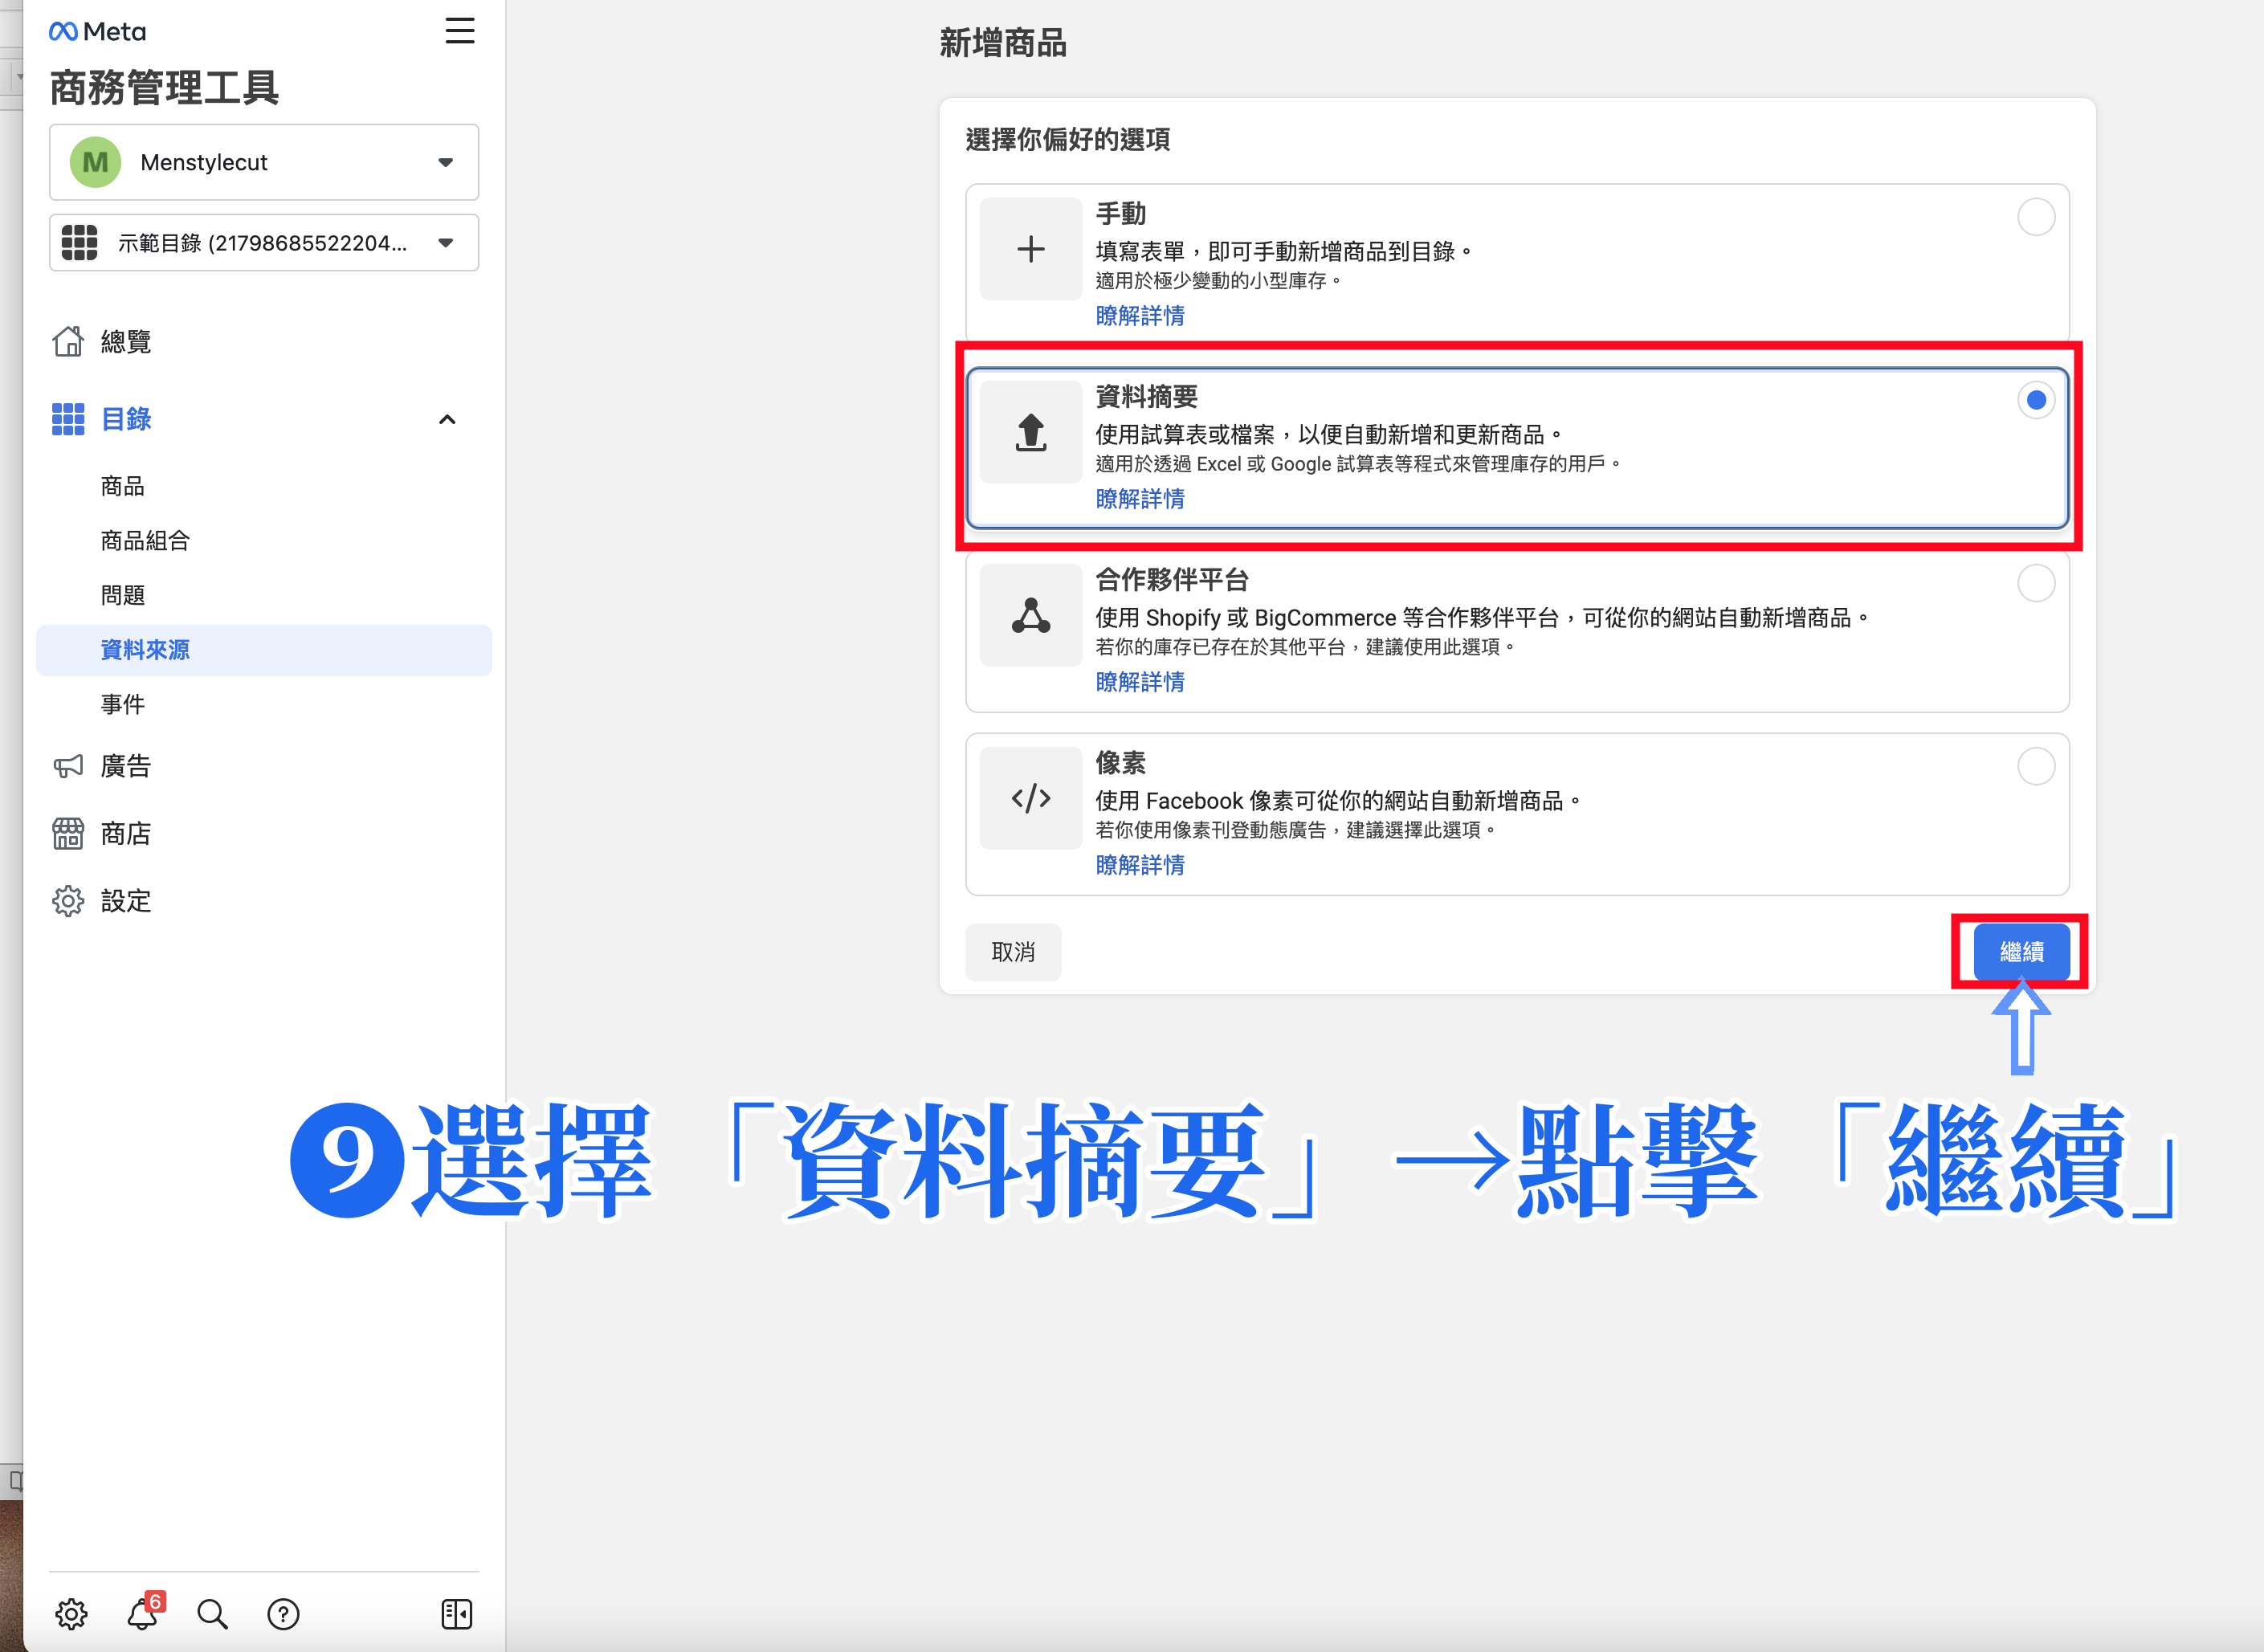The width and height of the screenshot is (2264, 1652).
Task: Click the code icon of 像素 option
Action: click(1031, 798)
